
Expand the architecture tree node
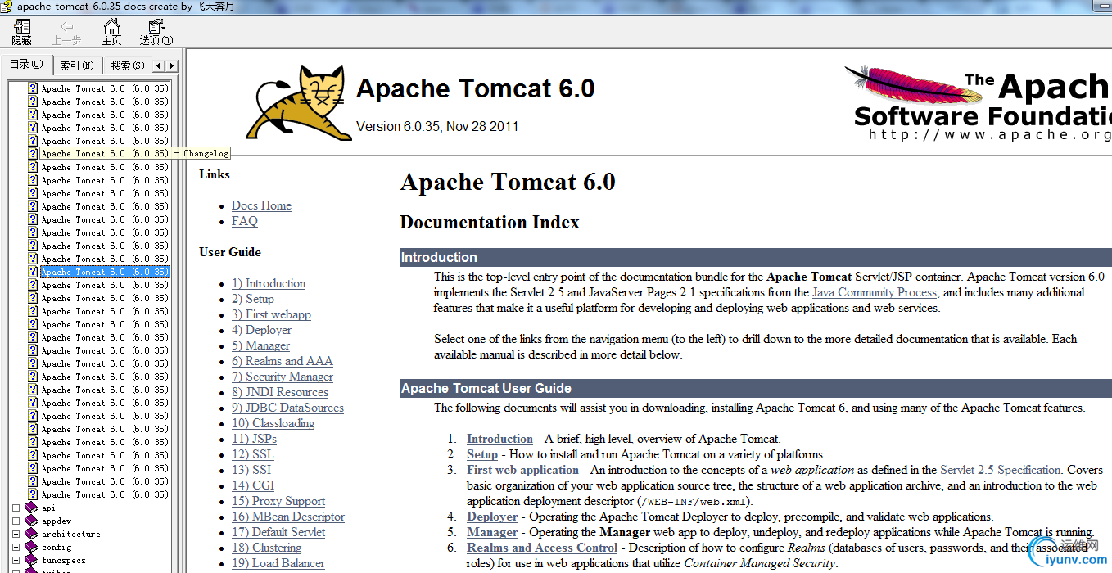[x=16, y=535]
